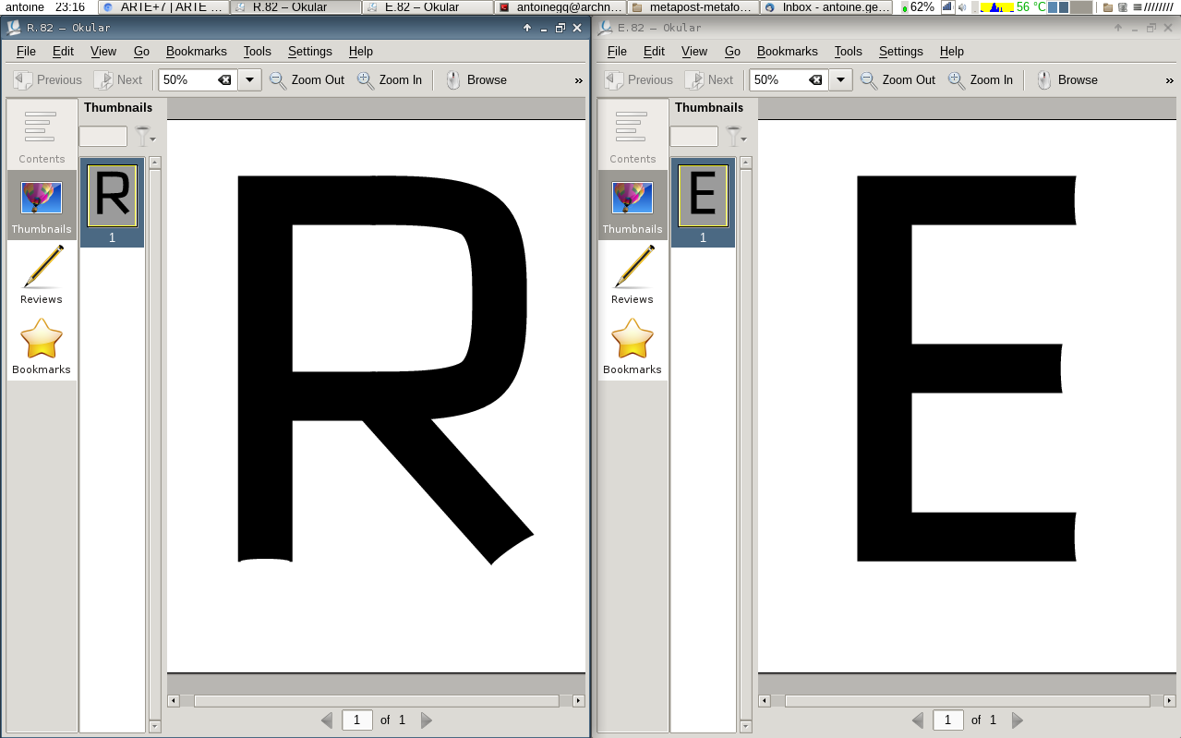Open the Bookmarks panel in the E.82 sidebar
Viewport: 1181px width, 738px height.
tap(633, 345)
